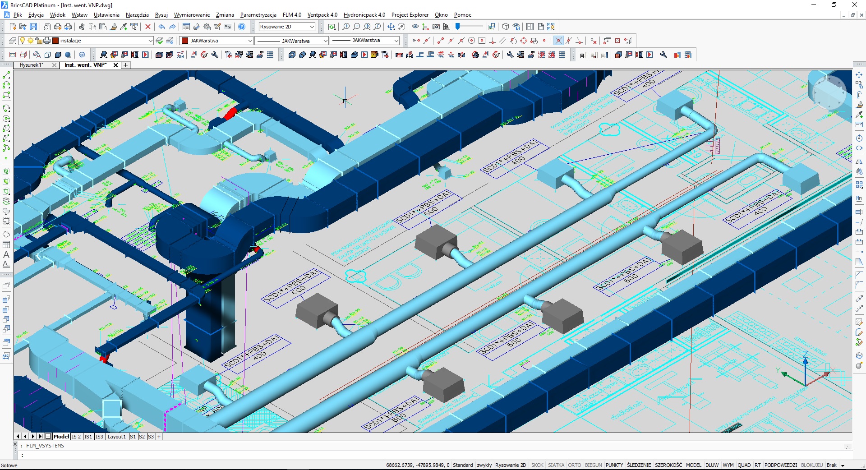The height and width of the screenshot is (470, 866).
Task: Open the Ventpack 4.0 menu
Action: [322, 15]
